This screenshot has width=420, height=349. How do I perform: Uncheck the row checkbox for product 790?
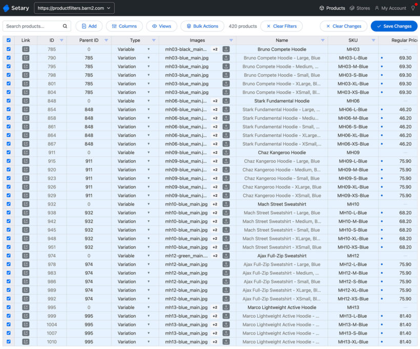[x=8, y=58]
